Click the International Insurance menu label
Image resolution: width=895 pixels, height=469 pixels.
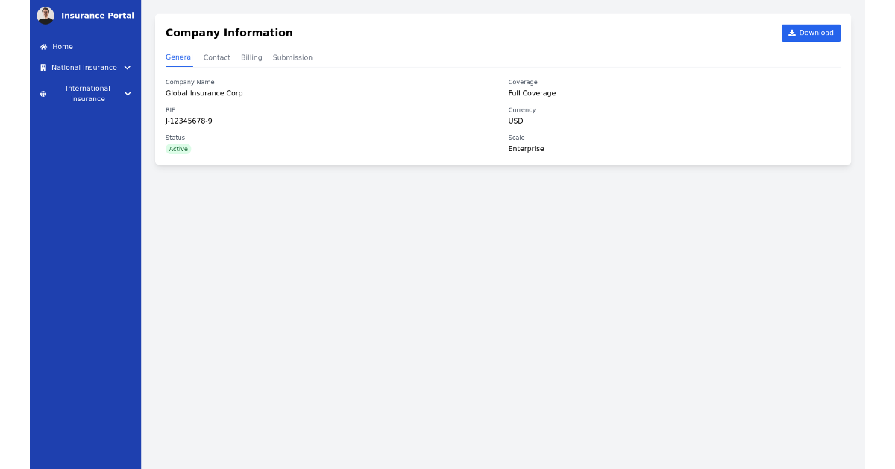(88, 94)
